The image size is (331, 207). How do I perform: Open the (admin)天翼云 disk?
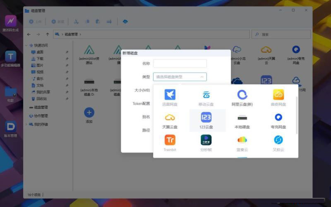266,54
